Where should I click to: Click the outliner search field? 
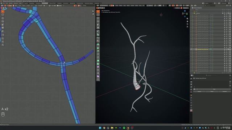point(210,5)
